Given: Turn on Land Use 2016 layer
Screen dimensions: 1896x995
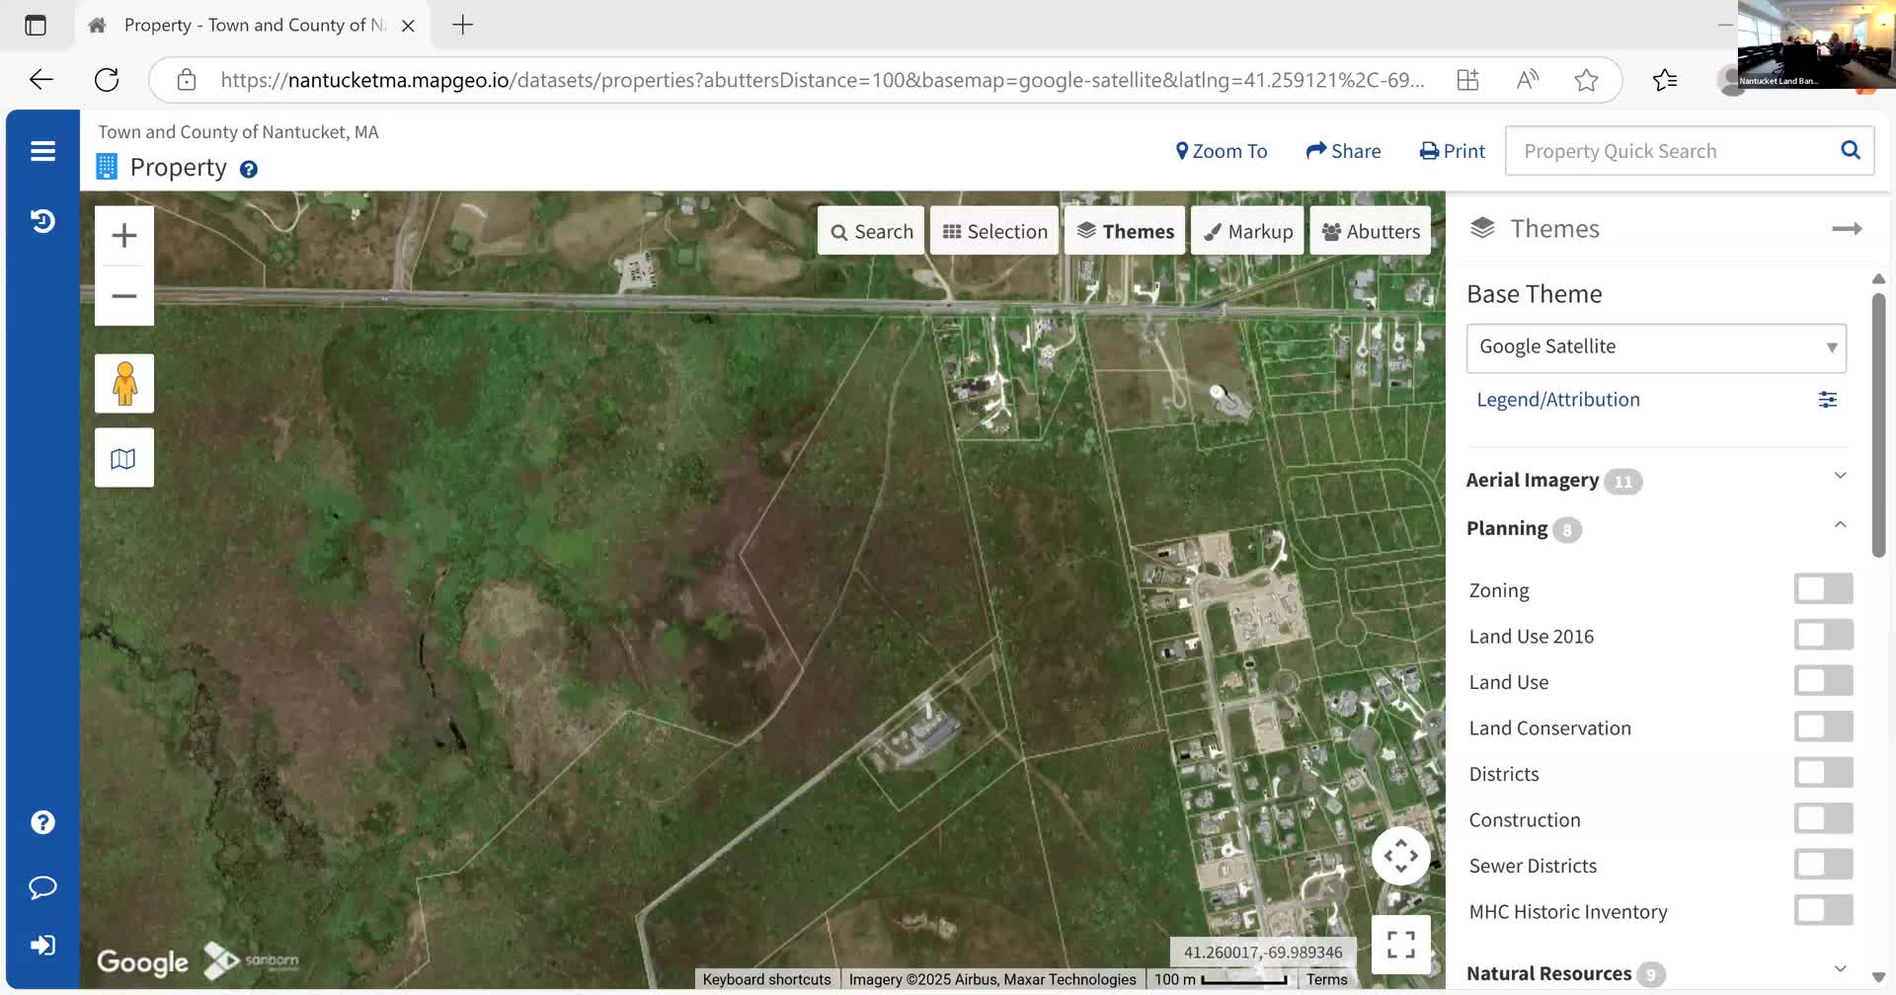Looking at the screenshot, I should 1823,635.
